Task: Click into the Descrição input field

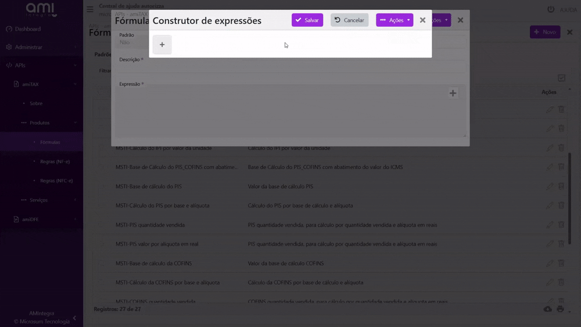Action: tap(290, 67)
